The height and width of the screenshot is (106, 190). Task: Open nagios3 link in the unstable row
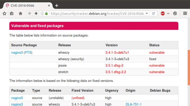click(17, 98)
